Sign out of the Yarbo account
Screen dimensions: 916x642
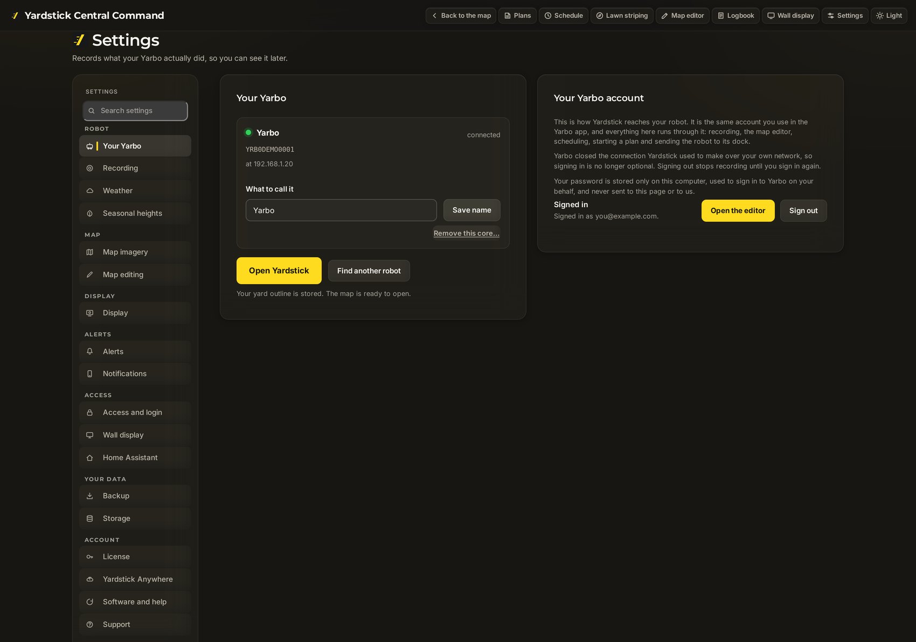[x=803, y=211]
